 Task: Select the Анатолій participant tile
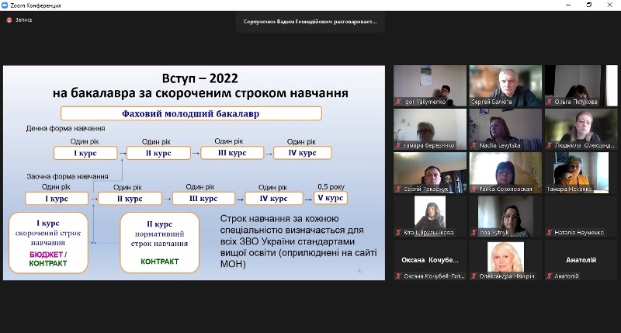tap(581, 260)
